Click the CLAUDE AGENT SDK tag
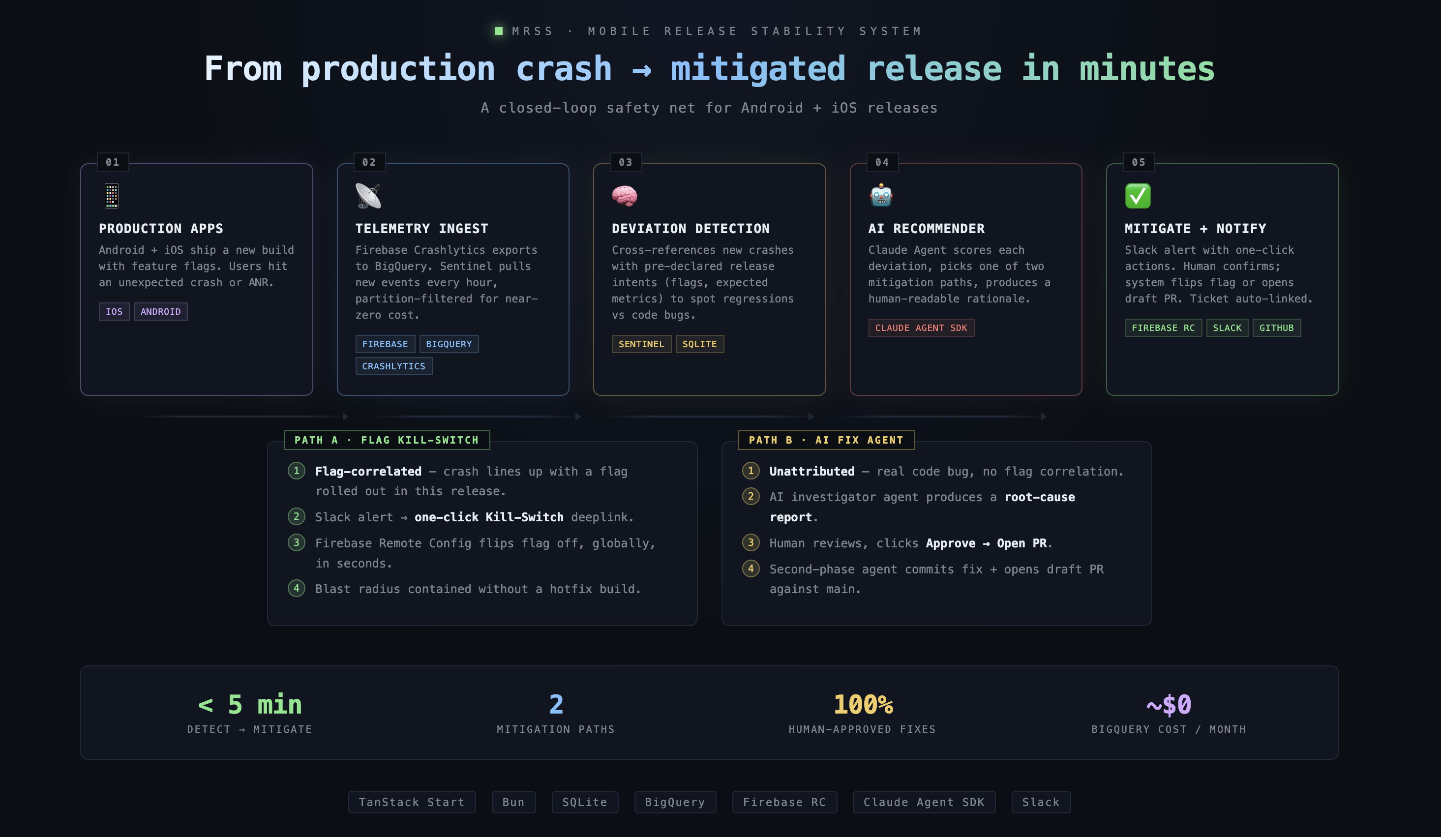Image resolution: width=1441 pixels, height=837 pixels. (921, 328)
